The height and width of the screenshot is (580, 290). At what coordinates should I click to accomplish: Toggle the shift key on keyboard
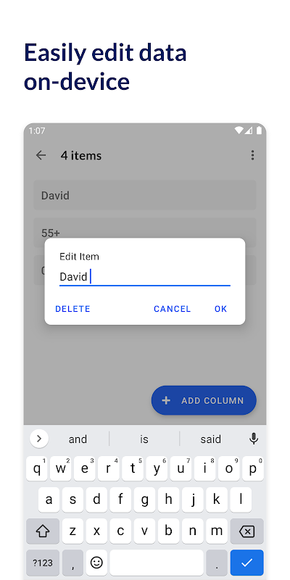pos(43,531)
